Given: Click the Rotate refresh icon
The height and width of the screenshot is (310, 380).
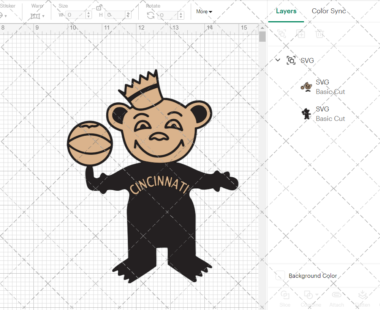Looking at the screenshot, I should coord(151,15).
